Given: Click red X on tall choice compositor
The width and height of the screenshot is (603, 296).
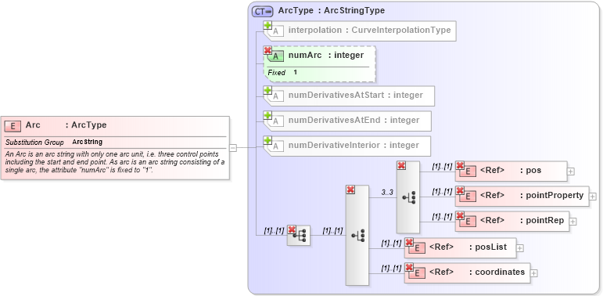Looking at the screenshot, I should (350, 190).
